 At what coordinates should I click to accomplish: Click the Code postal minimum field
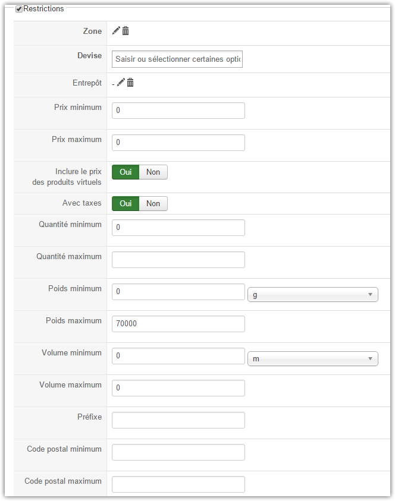(178, 452)
